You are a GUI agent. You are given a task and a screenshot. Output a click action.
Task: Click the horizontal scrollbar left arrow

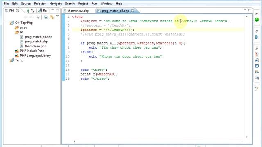coord(74,141)
